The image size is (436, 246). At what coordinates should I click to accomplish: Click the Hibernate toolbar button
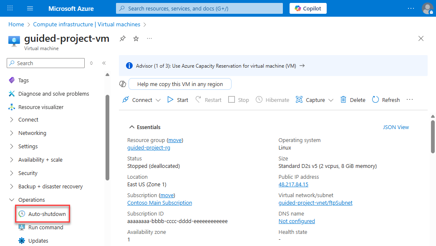pyautogui.click(x=272, y=100)
